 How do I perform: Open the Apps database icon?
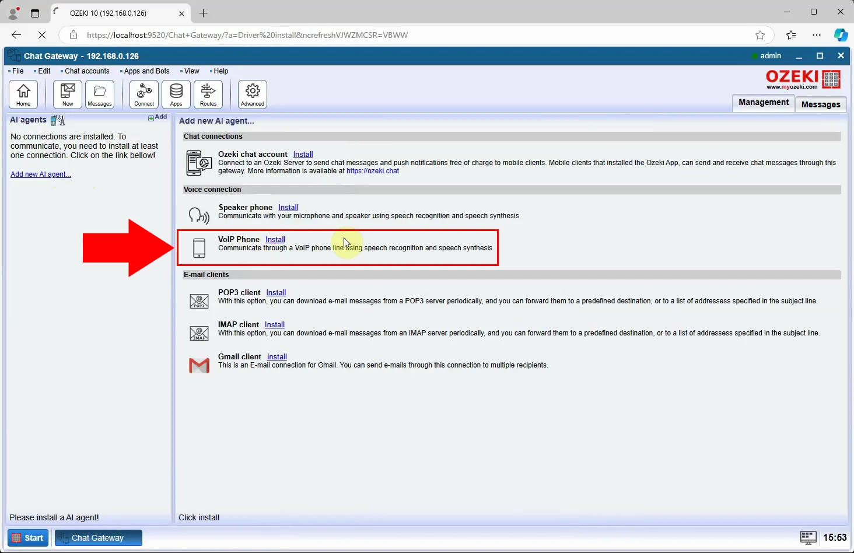(x=176, y=94)
